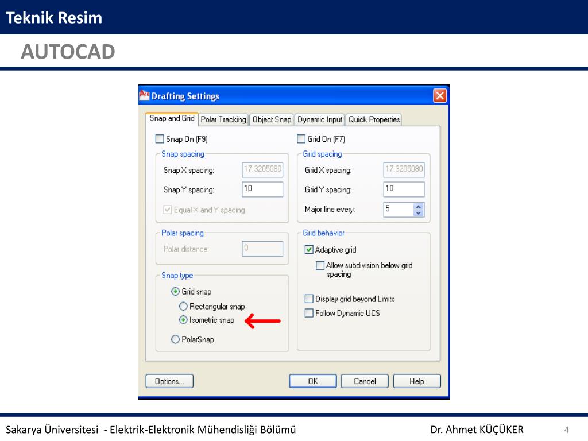Enable the Snap On (F9) checkbox
Image resolution: width=588 pixels, height=441 pixels.
(x=160, y=139)
